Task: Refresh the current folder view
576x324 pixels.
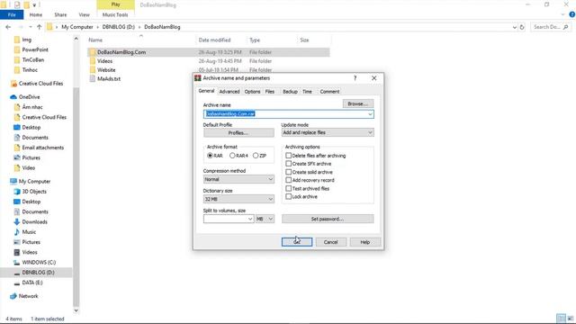Action: click(x=522, y=27)
